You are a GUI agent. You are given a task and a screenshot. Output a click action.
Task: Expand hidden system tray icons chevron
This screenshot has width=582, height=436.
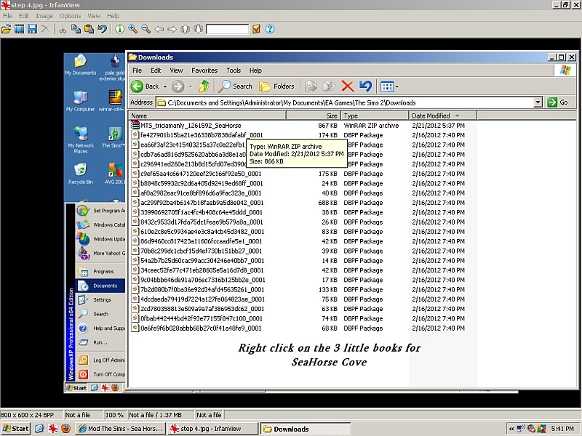pos(511,429)
